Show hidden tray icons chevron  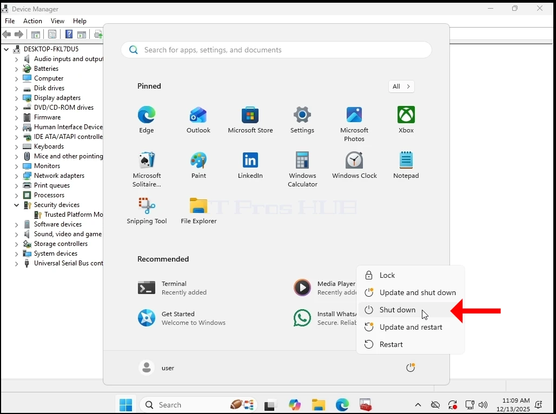(418, 405)
